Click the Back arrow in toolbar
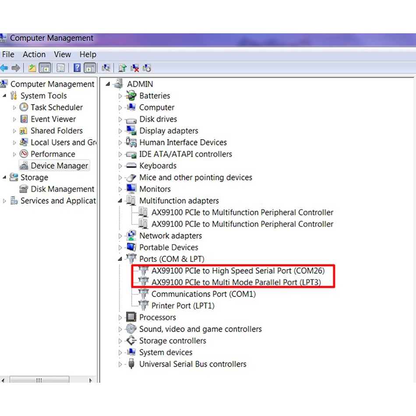The height and width of the screenshot is (416, 416). 4,68
